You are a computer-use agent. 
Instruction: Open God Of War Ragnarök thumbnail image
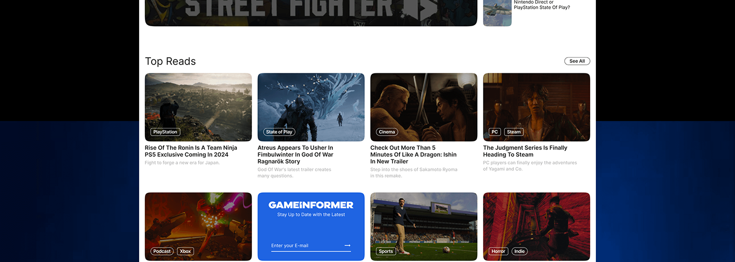(x=311, y=107)
